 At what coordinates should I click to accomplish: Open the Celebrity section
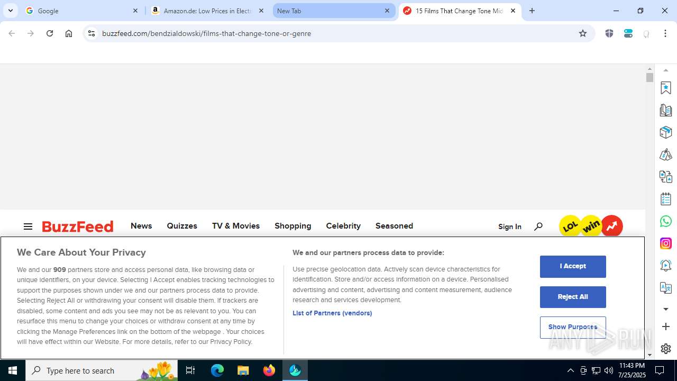pos(343,226)
